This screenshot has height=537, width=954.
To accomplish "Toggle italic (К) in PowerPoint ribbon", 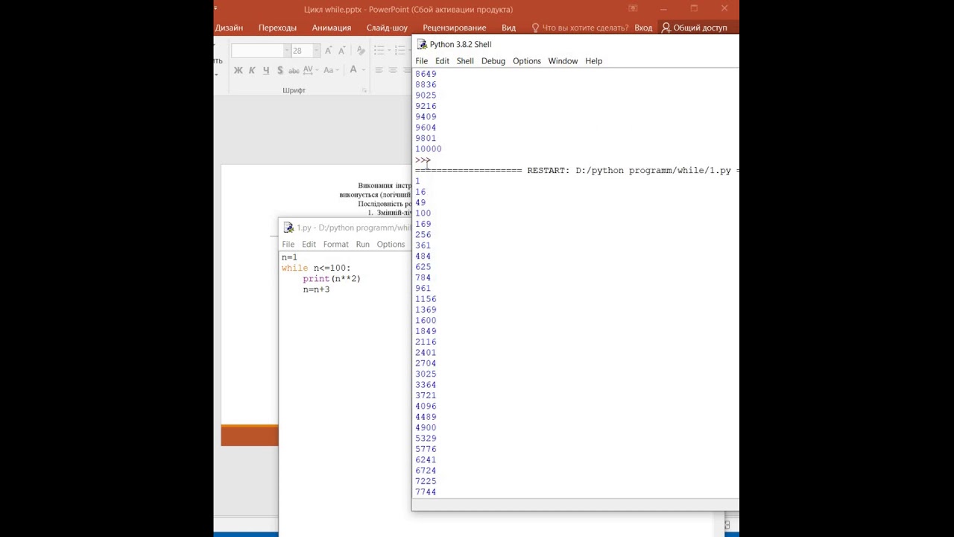I will coord(252,70).
